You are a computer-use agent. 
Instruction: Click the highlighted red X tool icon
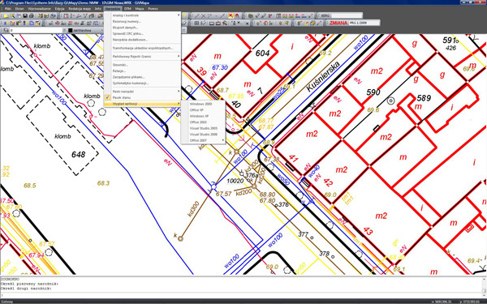pos(231,15)
